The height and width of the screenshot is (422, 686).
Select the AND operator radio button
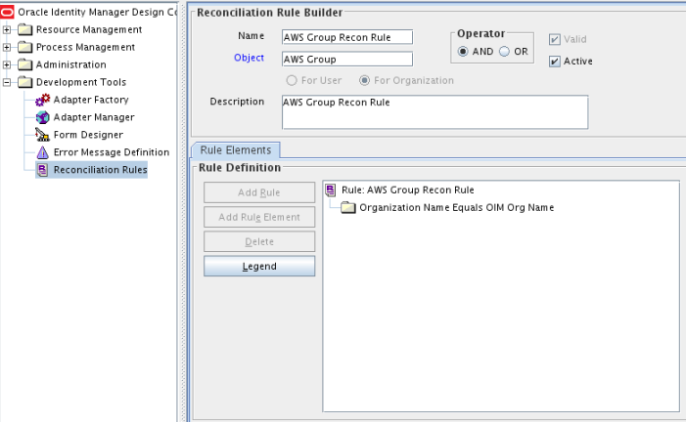pyautogui.click(x=463, y=52)
